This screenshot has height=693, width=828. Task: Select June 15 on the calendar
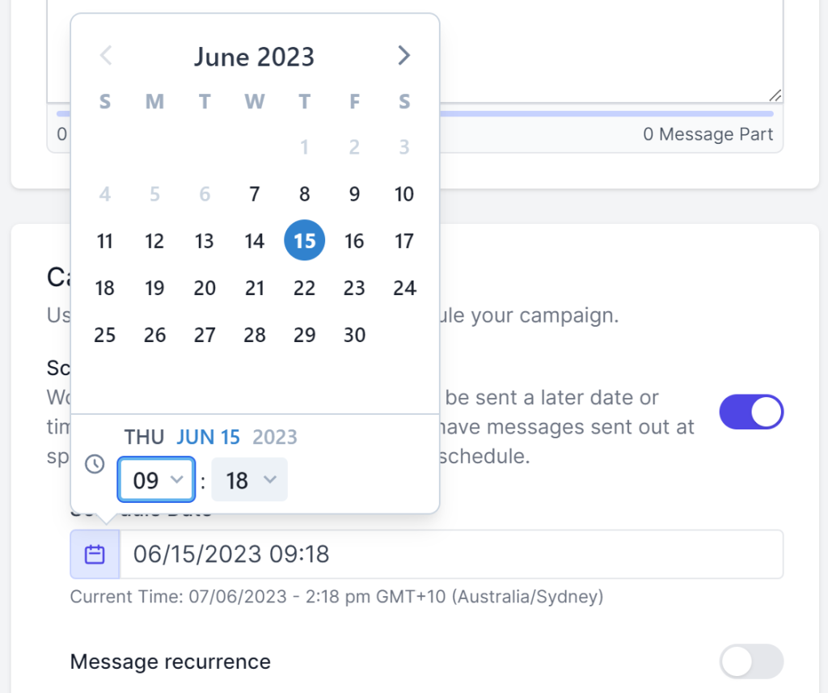(x=304, y=240)
